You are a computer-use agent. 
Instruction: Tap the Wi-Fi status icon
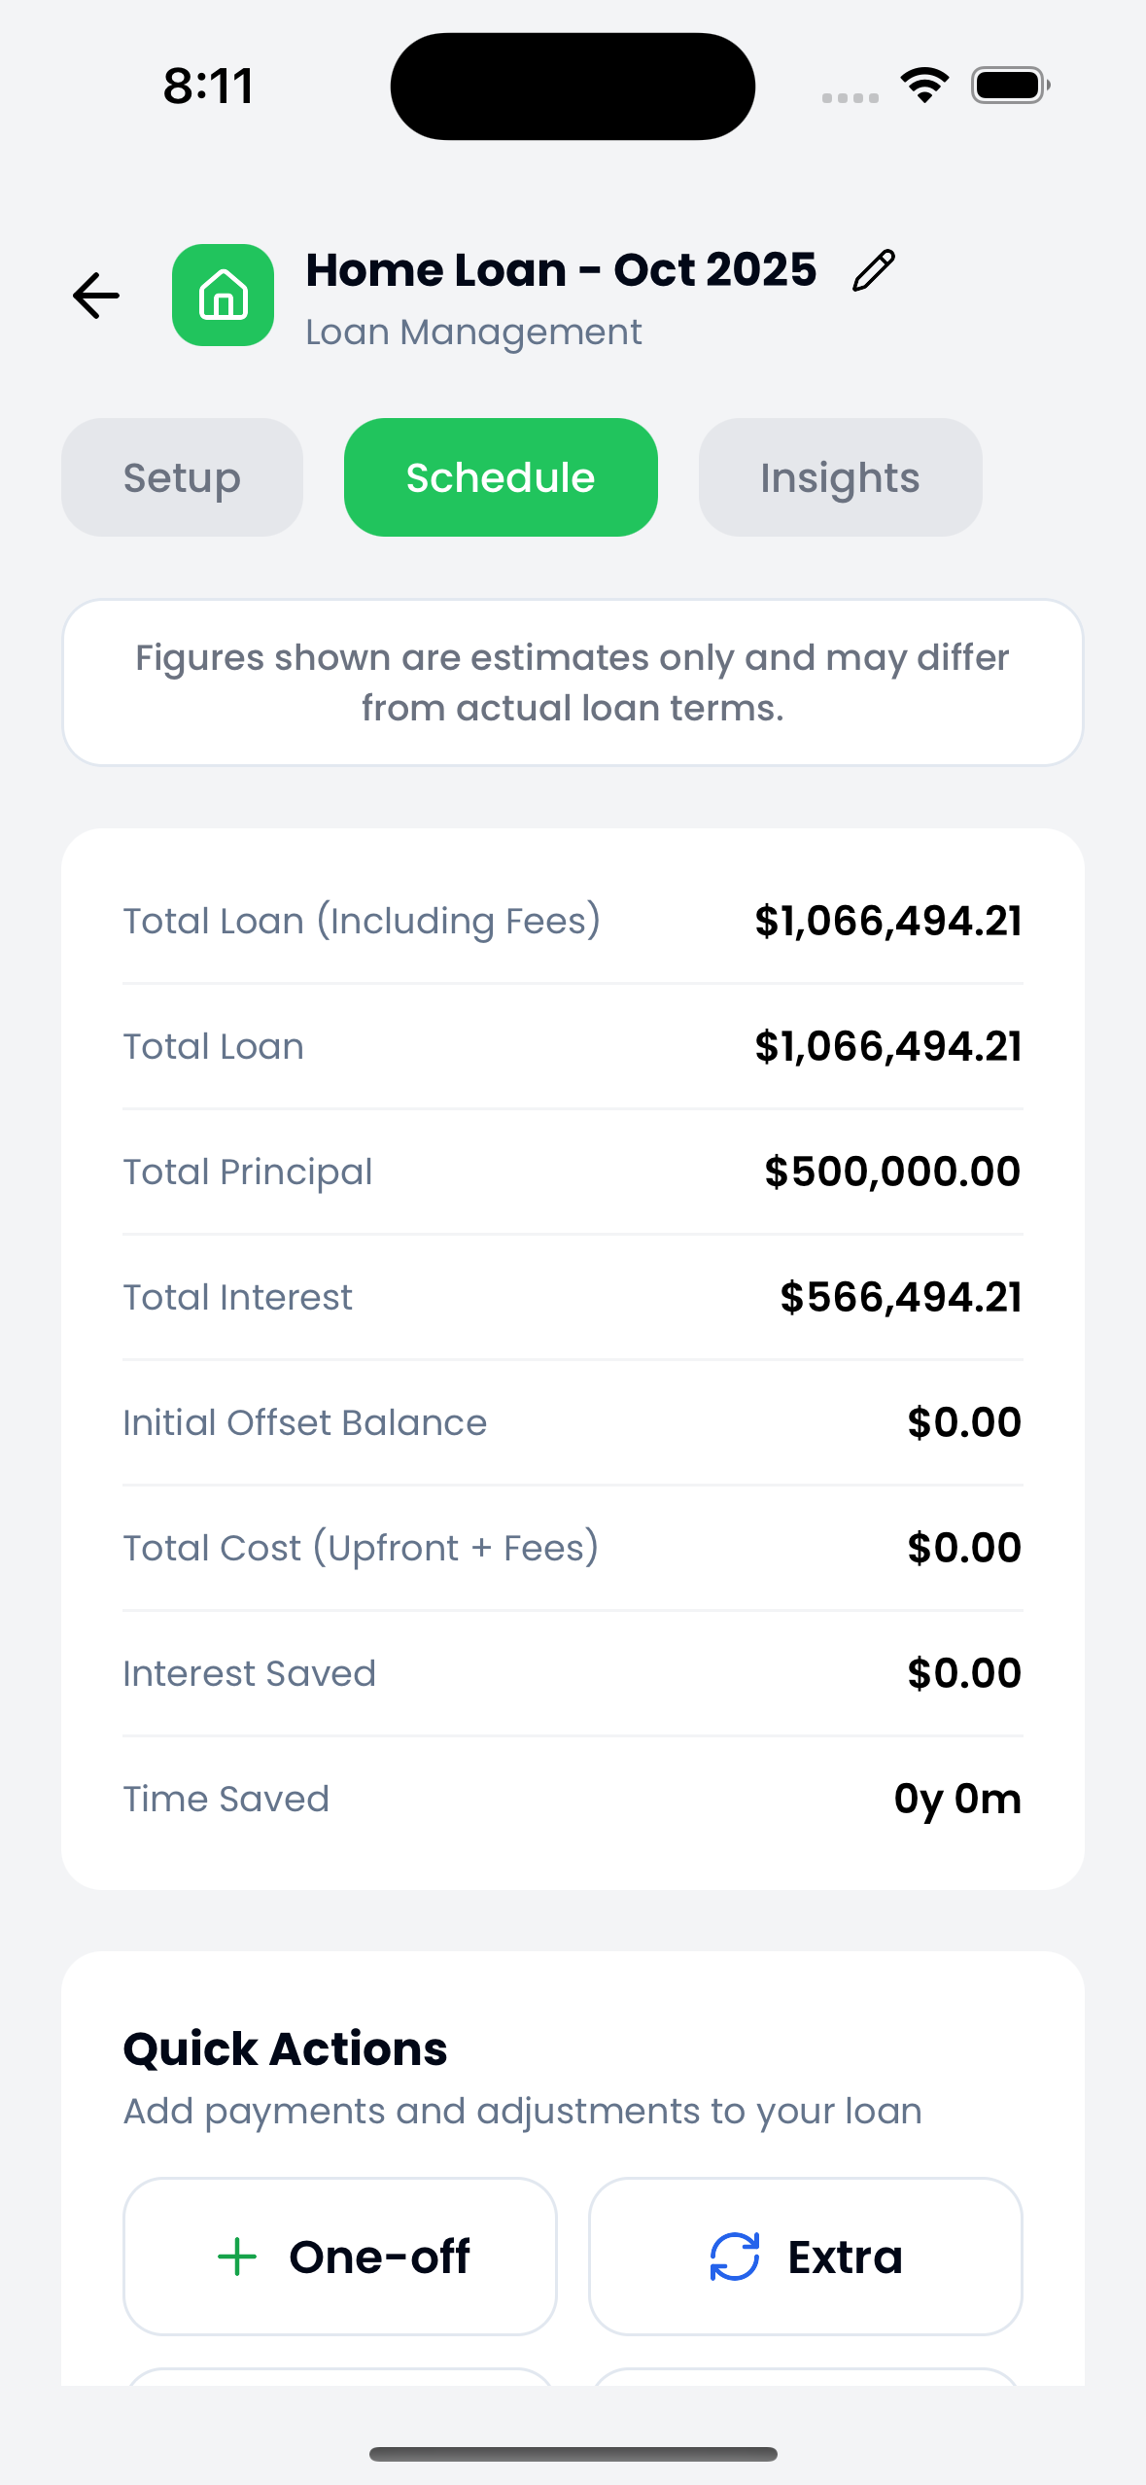pyautogui.click(x=924, y=86)
